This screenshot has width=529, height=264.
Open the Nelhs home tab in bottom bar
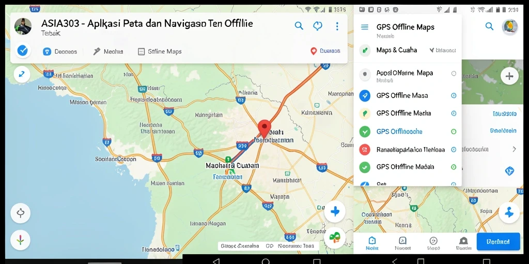tap(372, 243)
